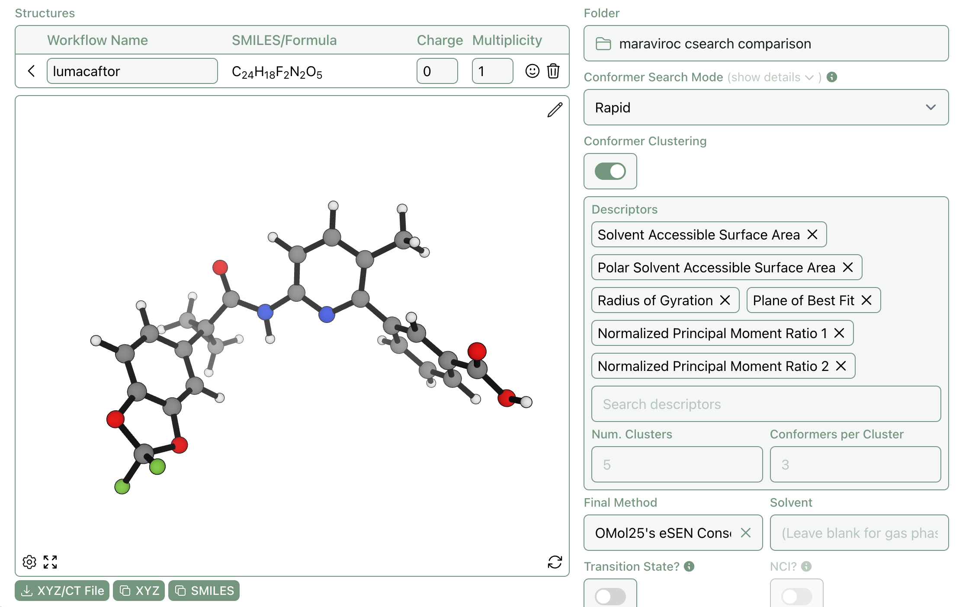
Task: Remove Plane of Best Fit descriptor
Action: click(866, 300)
